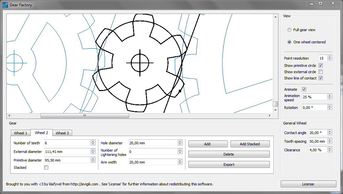
Task: Click the canvas horizontal scrollbar right arrow
Action: (269, 116)
